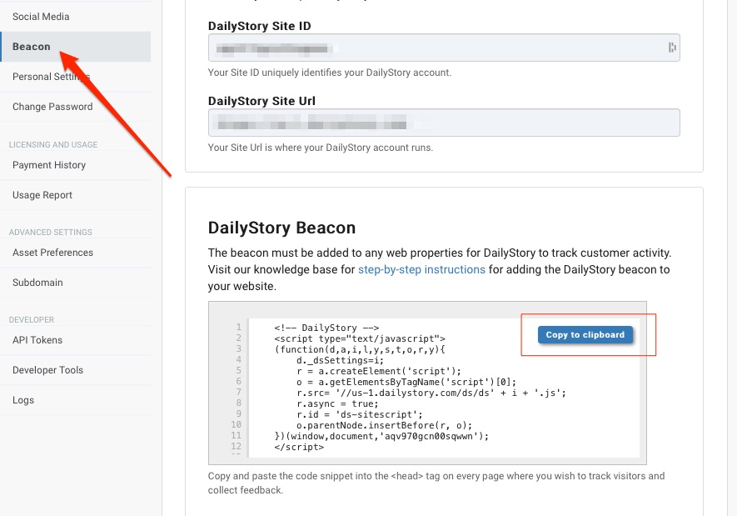Click the <!-- DailyStory --> comment line
The height and width of the screenshot is (516, 737).
click(326, 328)
